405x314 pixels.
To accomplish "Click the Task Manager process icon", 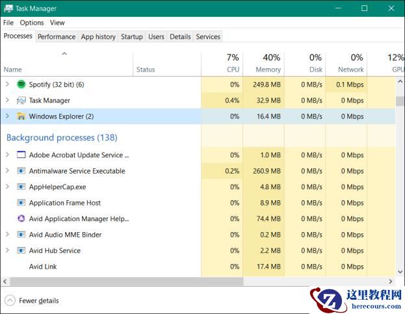I will [x=21, y=101].
